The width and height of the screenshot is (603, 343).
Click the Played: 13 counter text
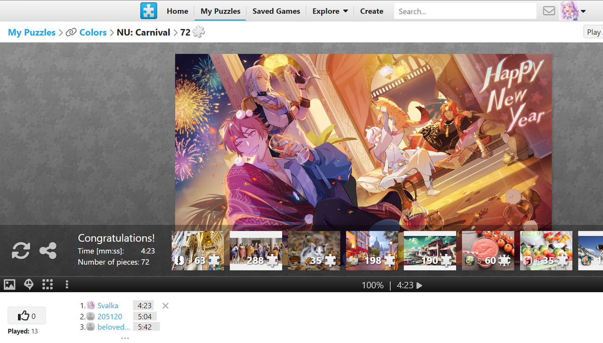23,331
